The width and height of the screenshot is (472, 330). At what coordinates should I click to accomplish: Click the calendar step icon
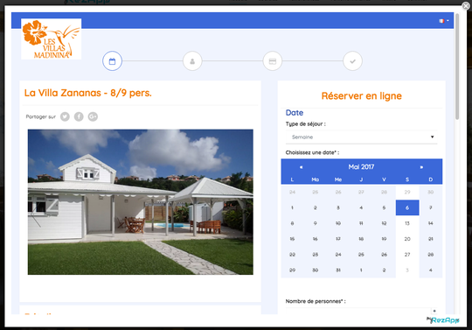pyautogui.click(x=112, y=61)
